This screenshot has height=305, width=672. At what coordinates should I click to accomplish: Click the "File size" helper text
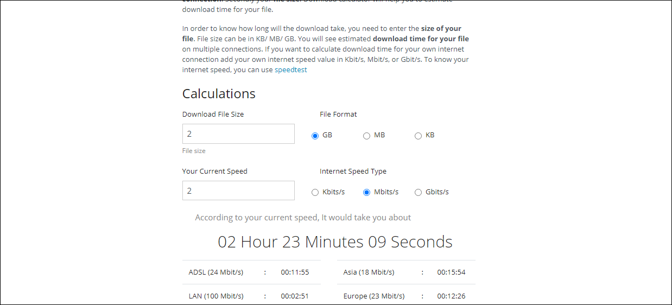[194, 151]
